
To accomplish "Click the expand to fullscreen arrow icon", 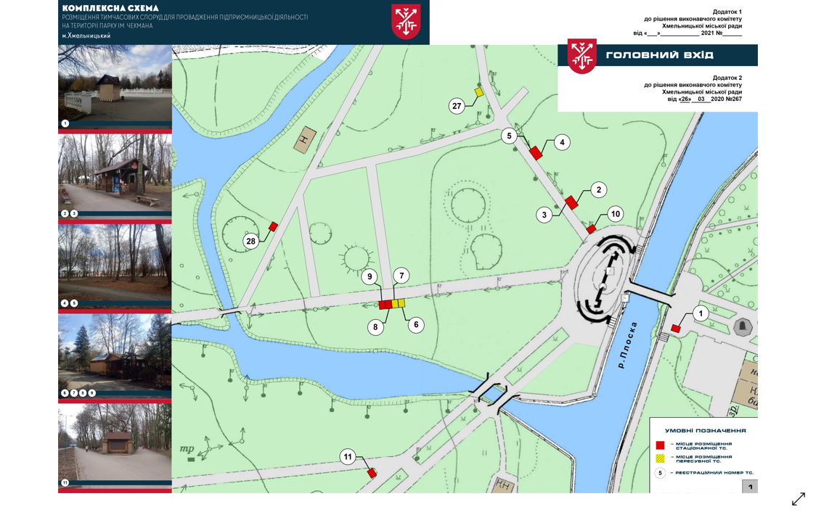I will coord(799,499).
